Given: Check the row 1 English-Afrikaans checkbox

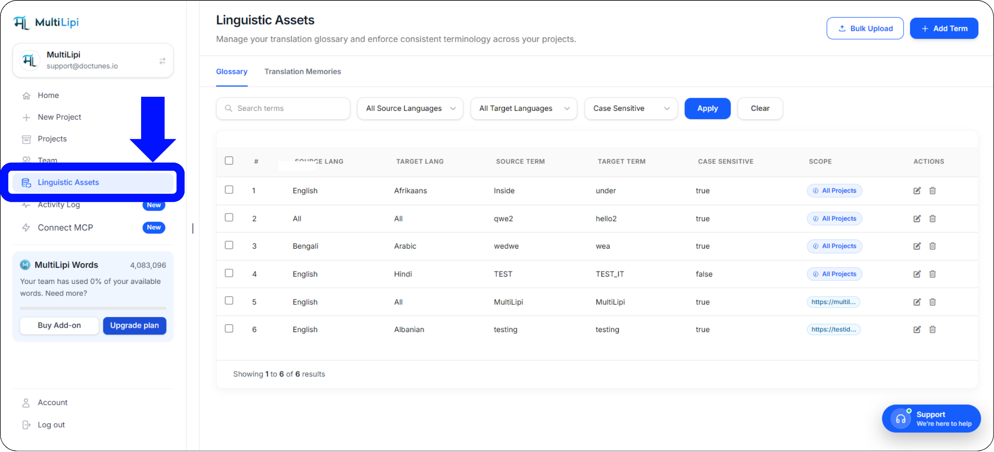Looking at the screenshot, I should 229,190.
